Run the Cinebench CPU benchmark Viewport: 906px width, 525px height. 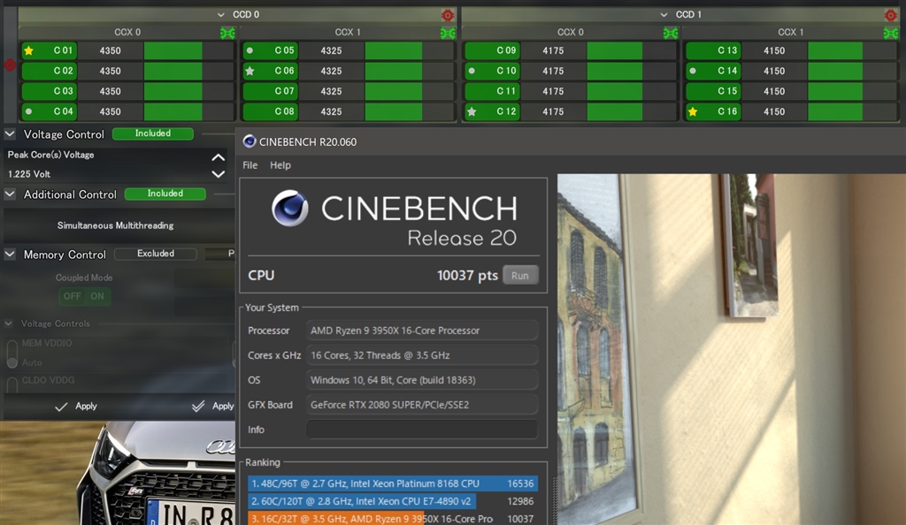(520, 276)
